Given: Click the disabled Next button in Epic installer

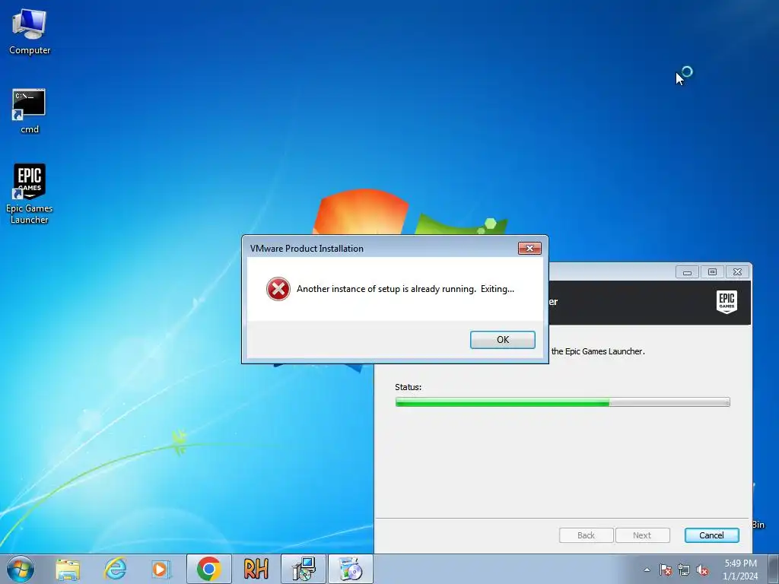Looking at the screenshot, I should (x=642, y=535).
